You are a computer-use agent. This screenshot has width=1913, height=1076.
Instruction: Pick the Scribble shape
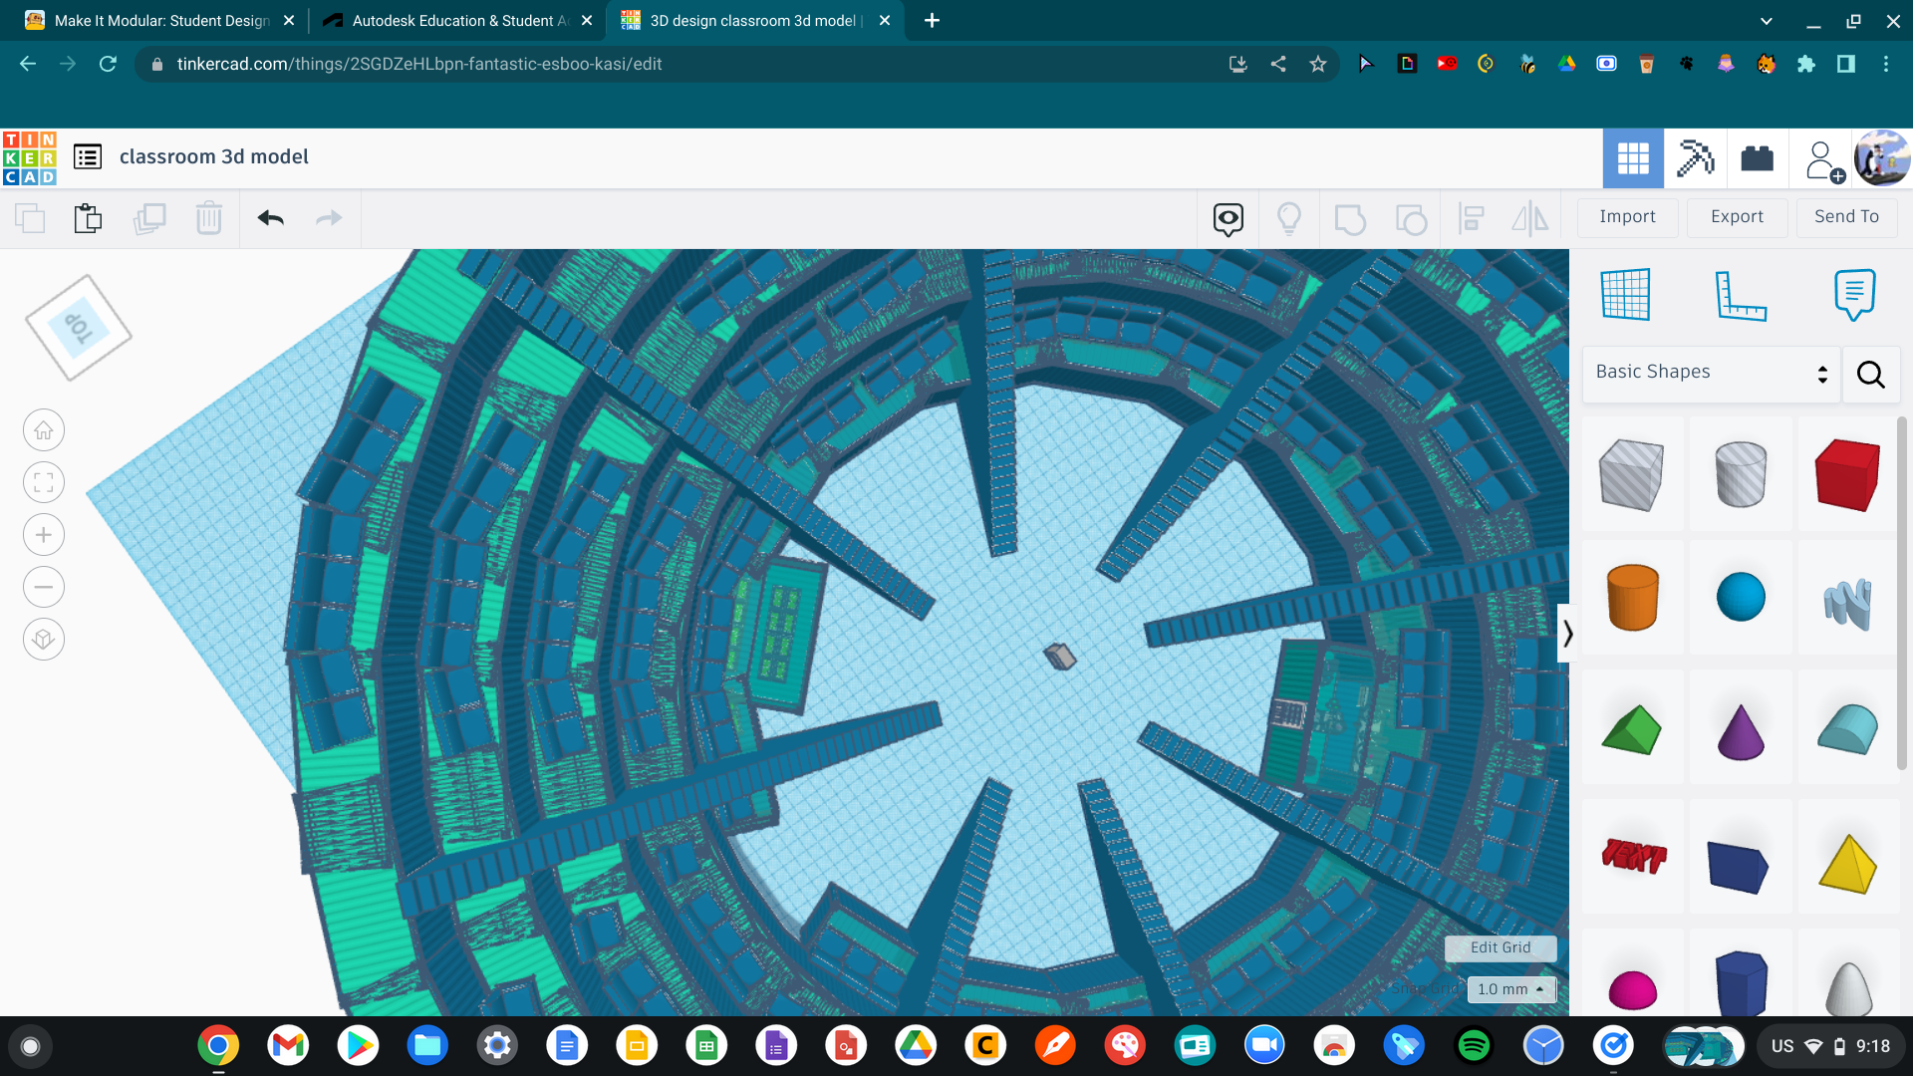(1847, 604)
